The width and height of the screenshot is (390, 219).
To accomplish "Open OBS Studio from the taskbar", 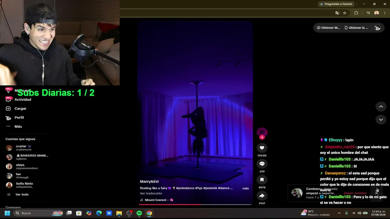I will (129, 213).
